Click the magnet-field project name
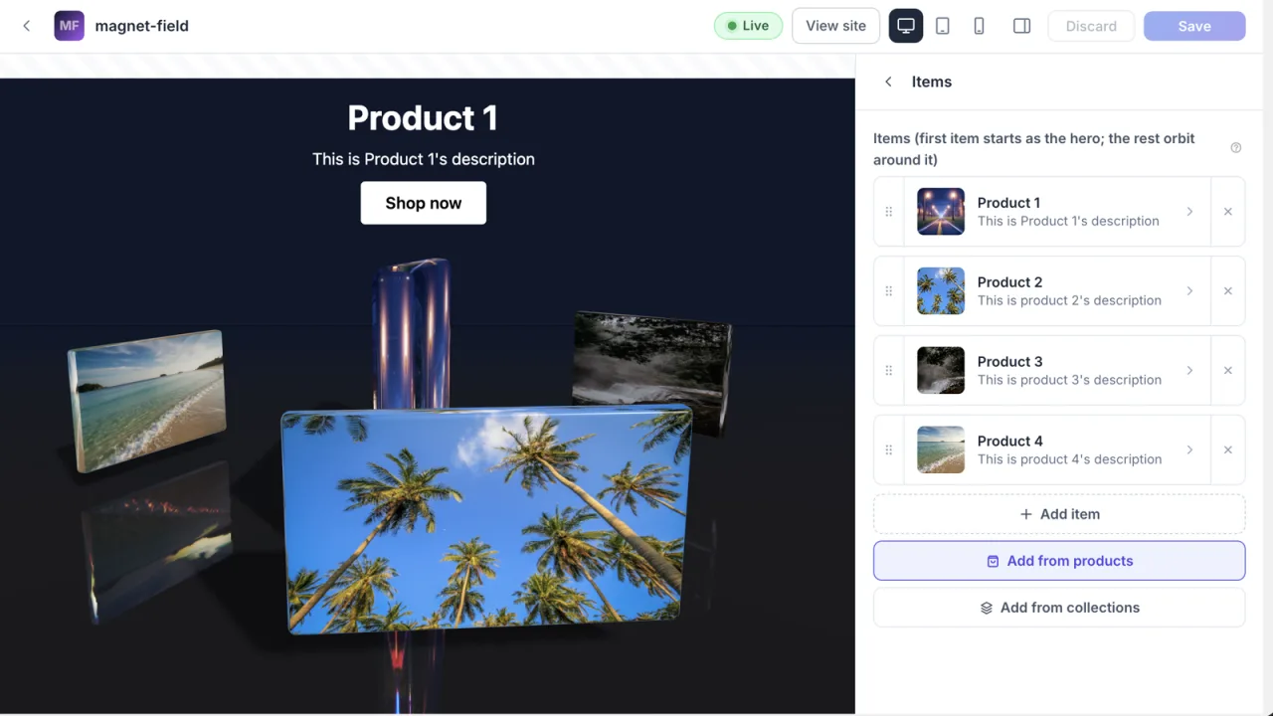1273x716 pixels. pos(141,26)
